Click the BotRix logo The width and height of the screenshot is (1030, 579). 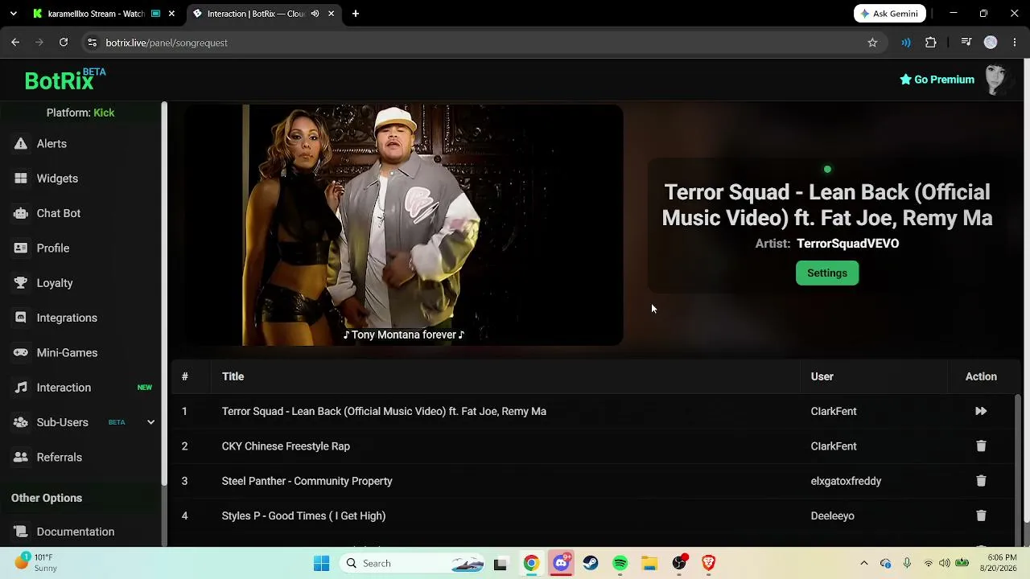64,80
